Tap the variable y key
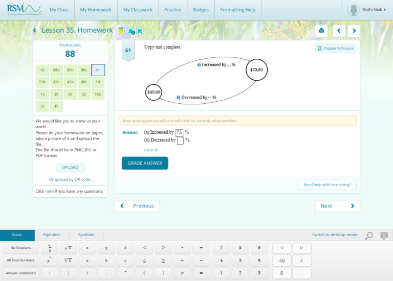Screen dimensions: 393x281 (106, 248)
